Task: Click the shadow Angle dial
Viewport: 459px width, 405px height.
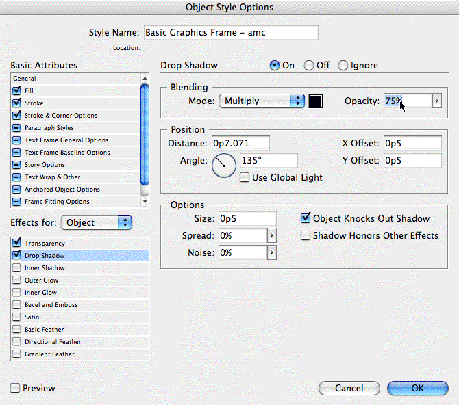Action: pos(224,166)
